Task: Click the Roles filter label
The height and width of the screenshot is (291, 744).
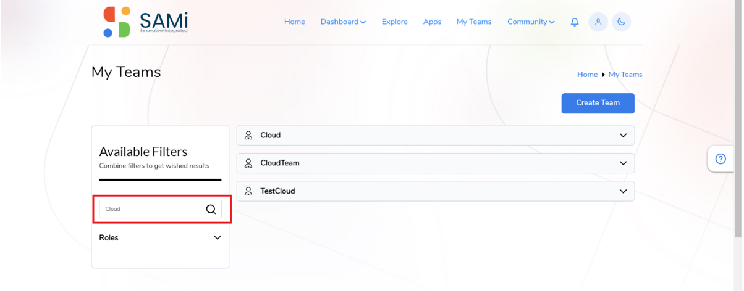Action: (x=109, y=237)
